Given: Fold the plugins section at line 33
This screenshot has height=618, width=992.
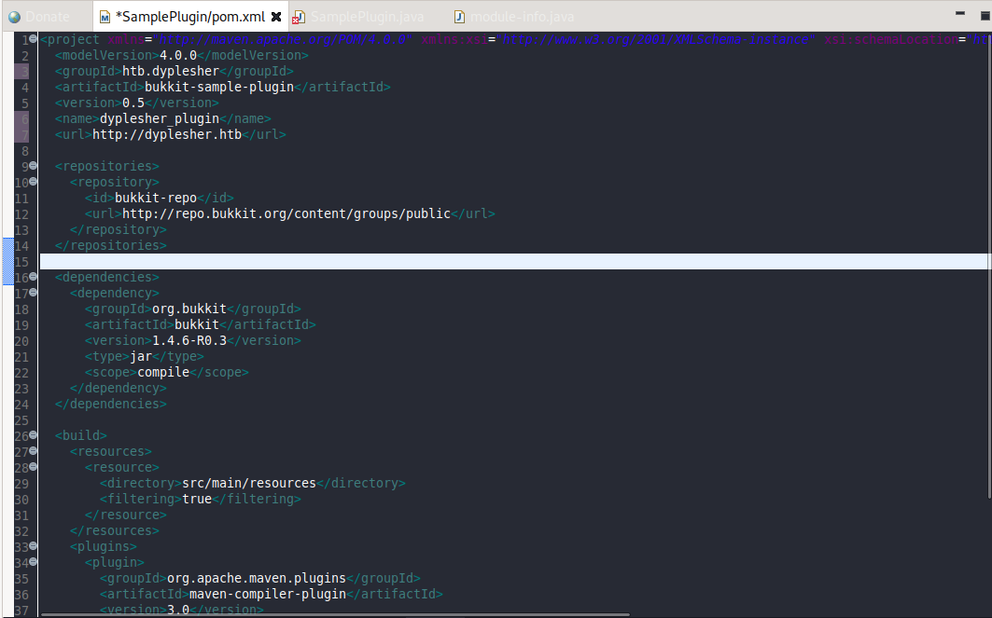Looking at the screenshot, I should tap(33, 546).
